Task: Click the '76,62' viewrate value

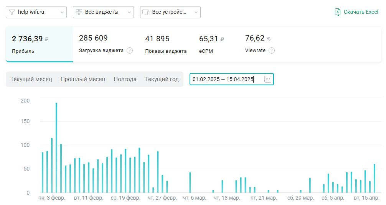Action: point(255,38)
